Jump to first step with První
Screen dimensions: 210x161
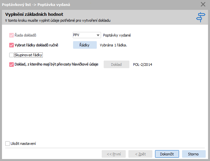pos(114,154)
